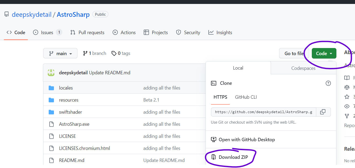Switch to the Codespaces tab

pos(303,68)
